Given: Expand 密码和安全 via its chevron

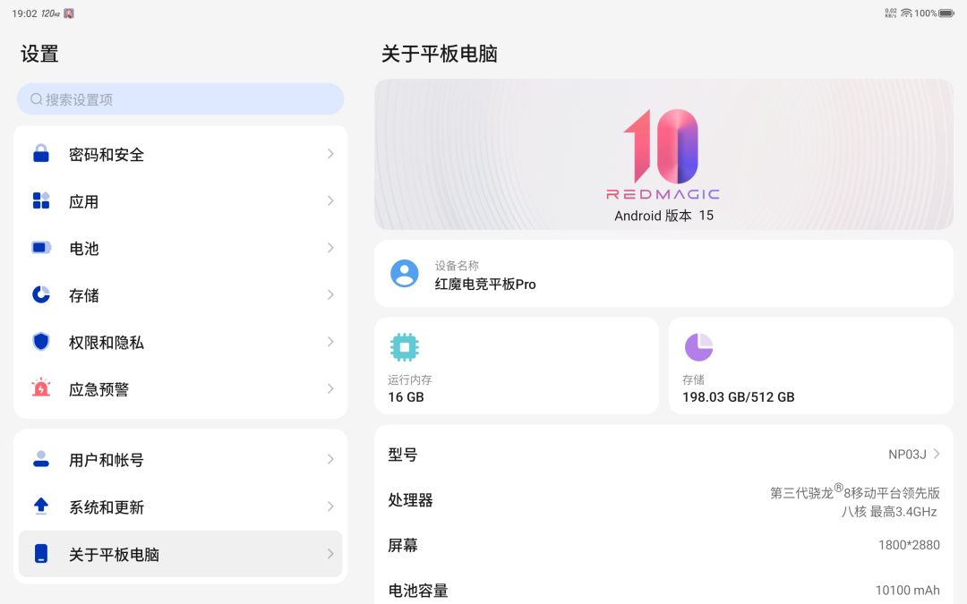Looking at the screenshot, I should coord(330,154).
